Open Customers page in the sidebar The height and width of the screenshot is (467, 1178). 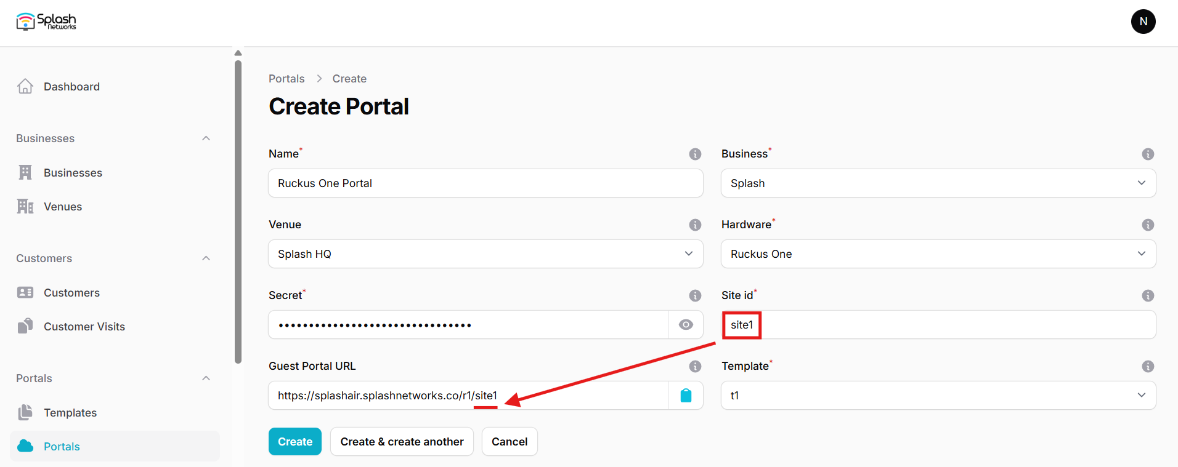coord(115,292)
